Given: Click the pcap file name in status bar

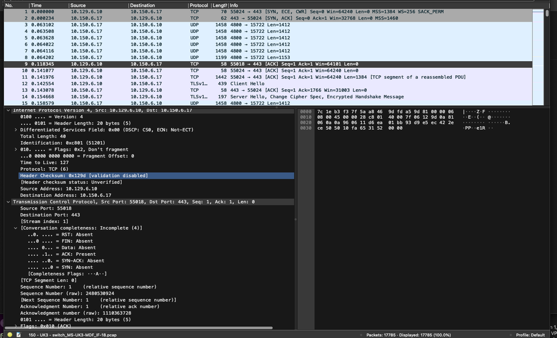Looking at the screenshot, I should (72, 335).
